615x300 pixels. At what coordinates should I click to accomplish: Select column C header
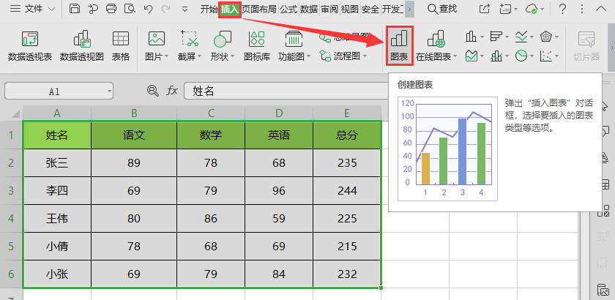211,113
